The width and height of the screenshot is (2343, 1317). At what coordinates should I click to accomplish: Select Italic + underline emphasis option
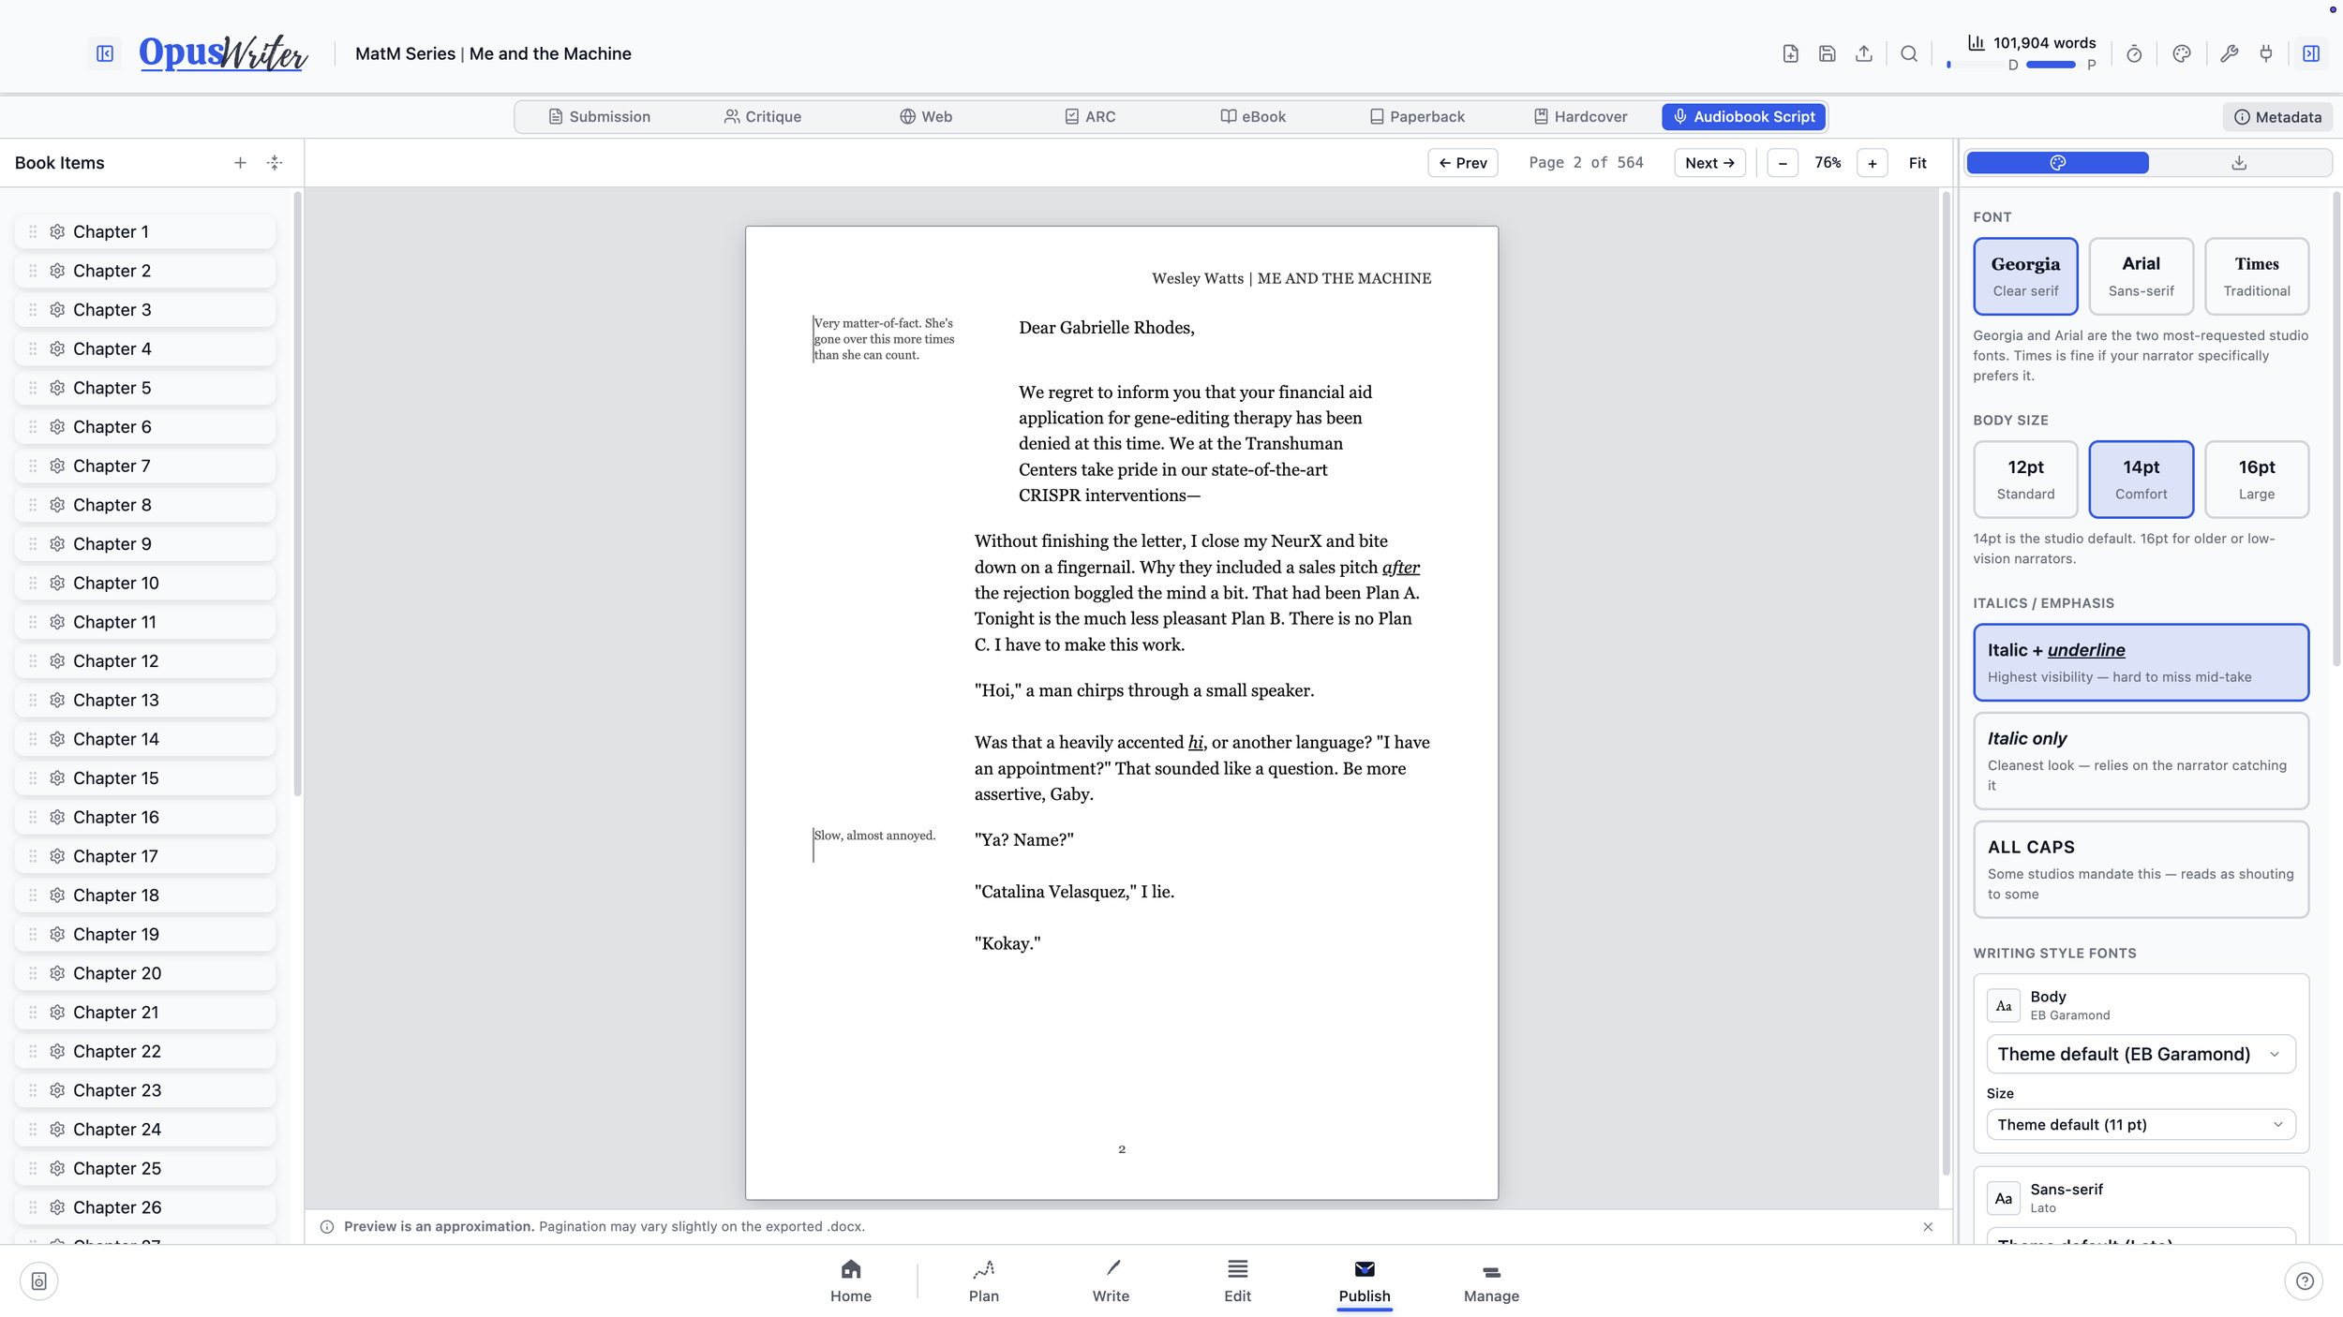coord(2141,662)
